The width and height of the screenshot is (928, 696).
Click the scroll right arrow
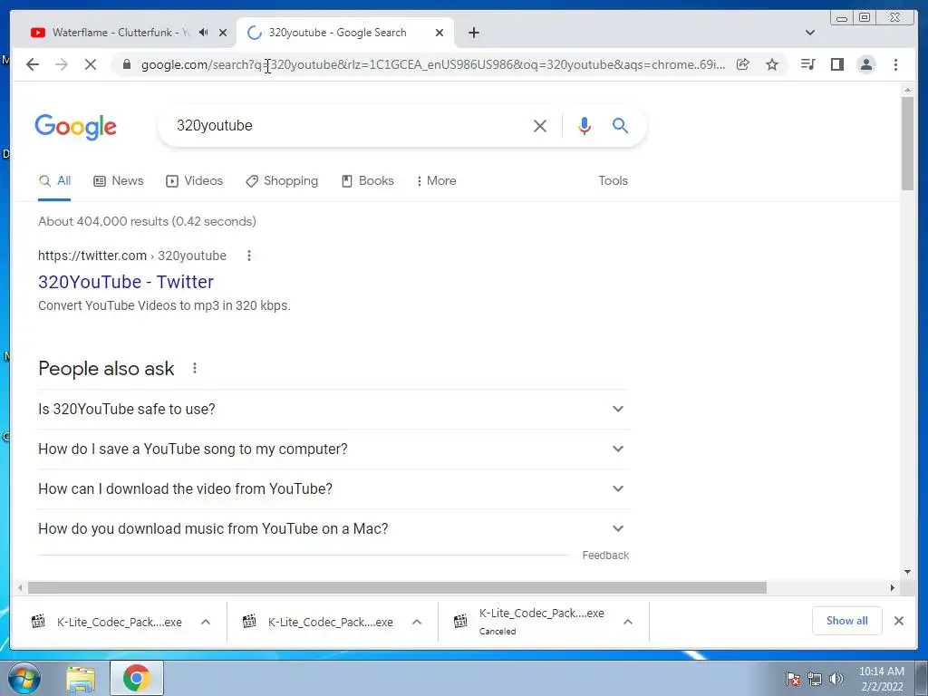click(893, 587)
